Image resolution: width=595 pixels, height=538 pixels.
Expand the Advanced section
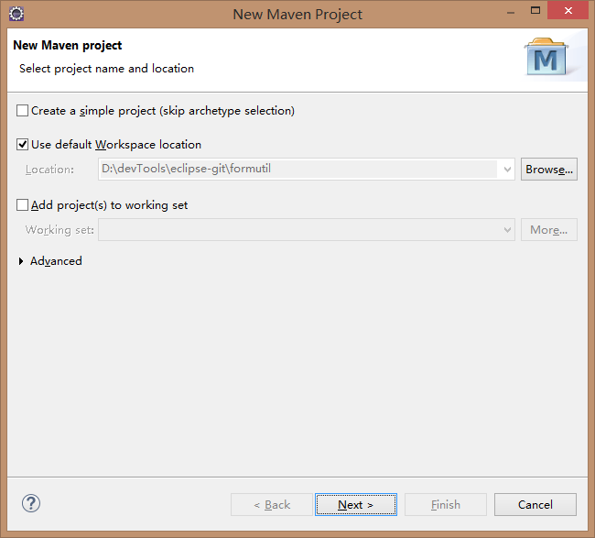point(21,261)
